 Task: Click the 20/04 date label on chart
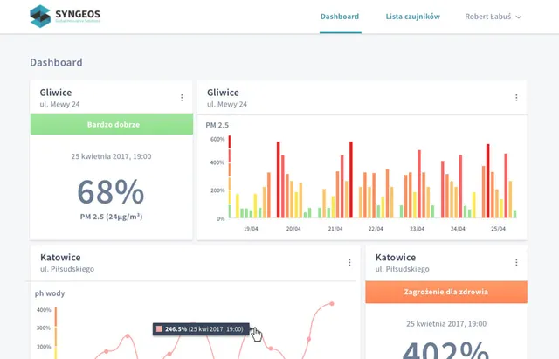pos(293,229)
